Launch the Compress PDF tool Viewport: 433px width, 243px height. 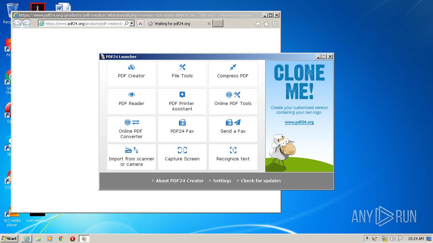point(233,74)
